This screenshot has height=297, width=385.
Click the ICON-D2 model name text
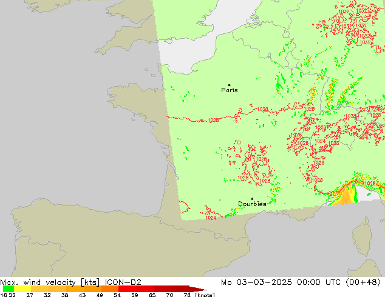click(123, 282)
